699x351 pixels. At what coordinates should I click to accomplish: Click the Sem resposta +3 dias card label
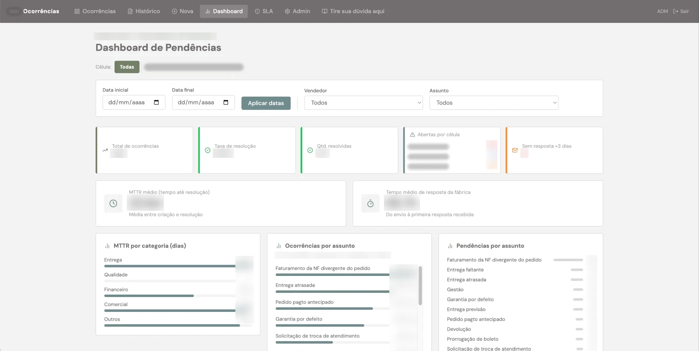(x=547, y=146)
